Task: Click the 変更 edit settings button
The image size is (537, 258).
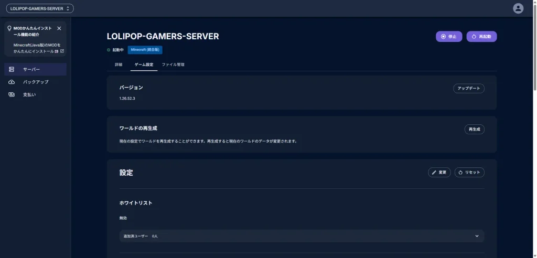Action: [x=439, y=173]
